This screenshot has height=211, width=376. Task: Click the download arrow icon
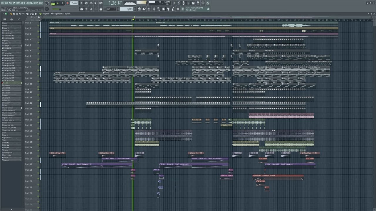point(208,3)
